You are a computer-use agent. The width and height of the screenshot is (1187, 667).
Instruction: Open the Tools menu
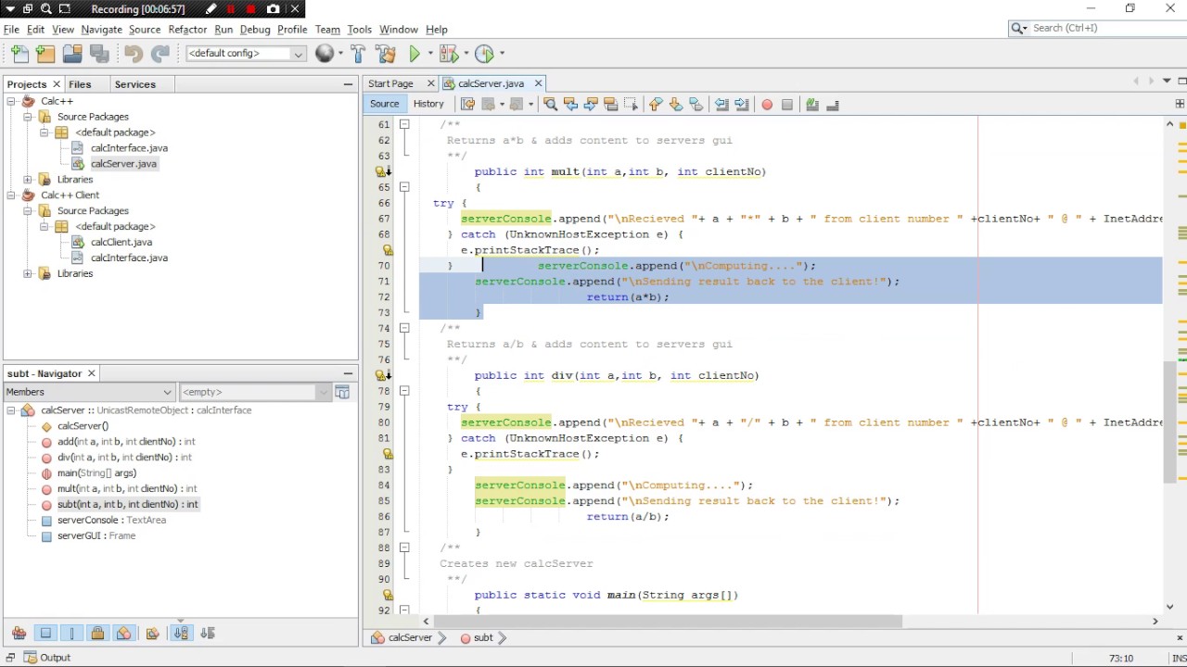(359, 30)
